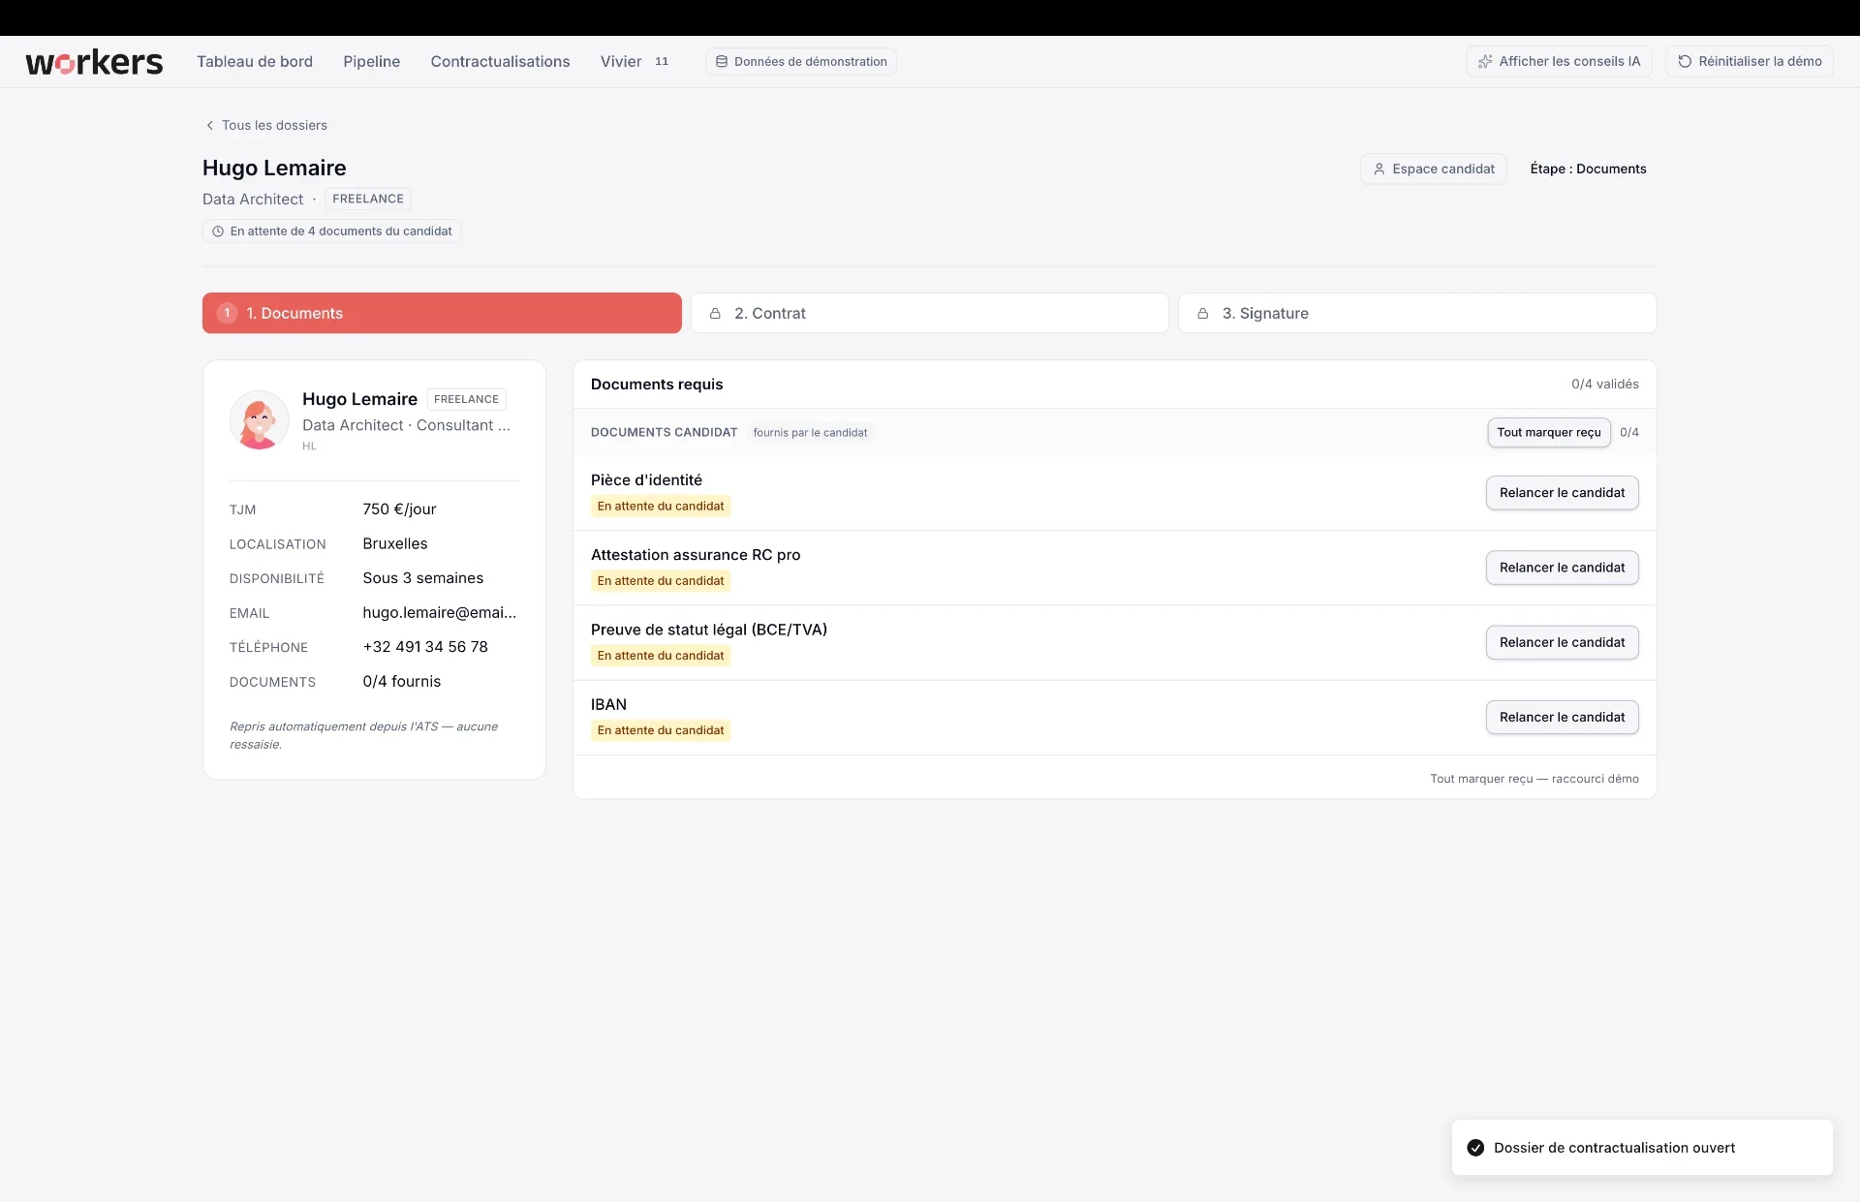This screenshot has width=1860, height=1202.
Task: Click Hugo Lemaire's avatar picture
Action: pos(259,420)
